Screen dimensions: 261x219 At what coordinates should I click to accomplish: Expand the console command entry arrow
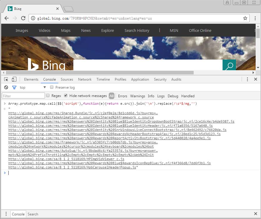(x=5, y=104)
